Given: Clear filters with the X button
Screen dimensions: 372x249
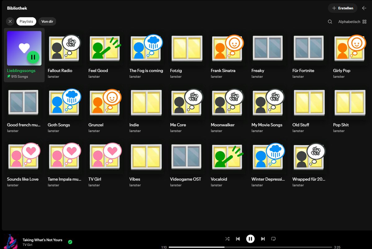Looking at the screenshot, I should click(x=10, y=21).
